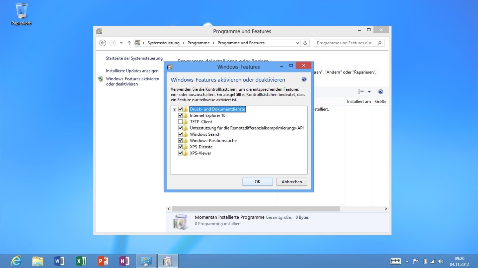Click the help icon in Windows-Features dialog

pos(304,79)
